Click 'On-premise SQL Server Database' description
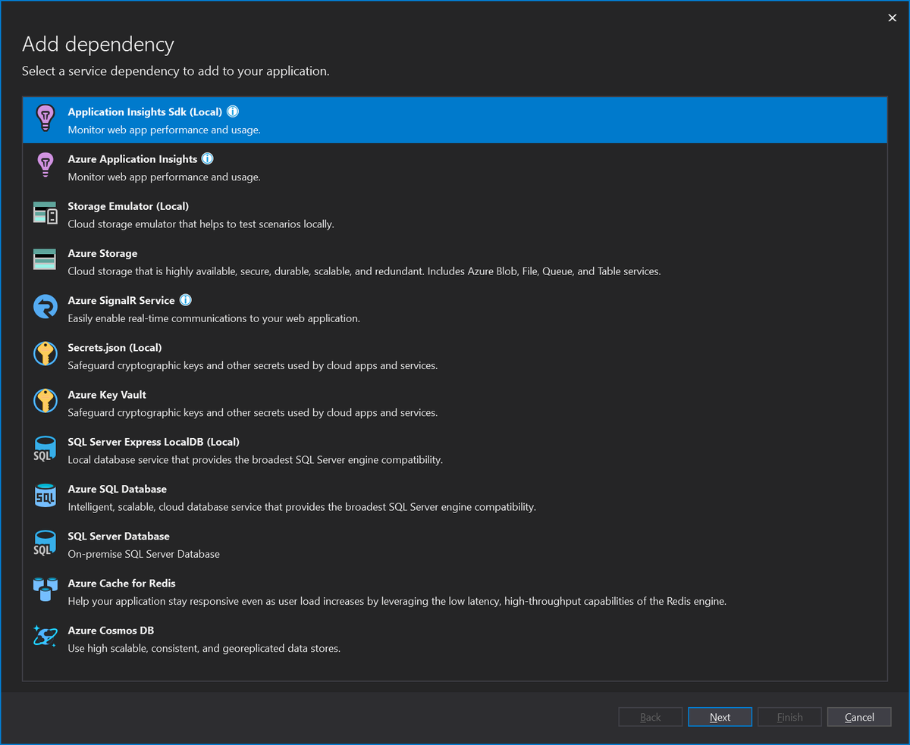Image resolution: width=910 pixels, height=745 pixels. coord(144,554)
